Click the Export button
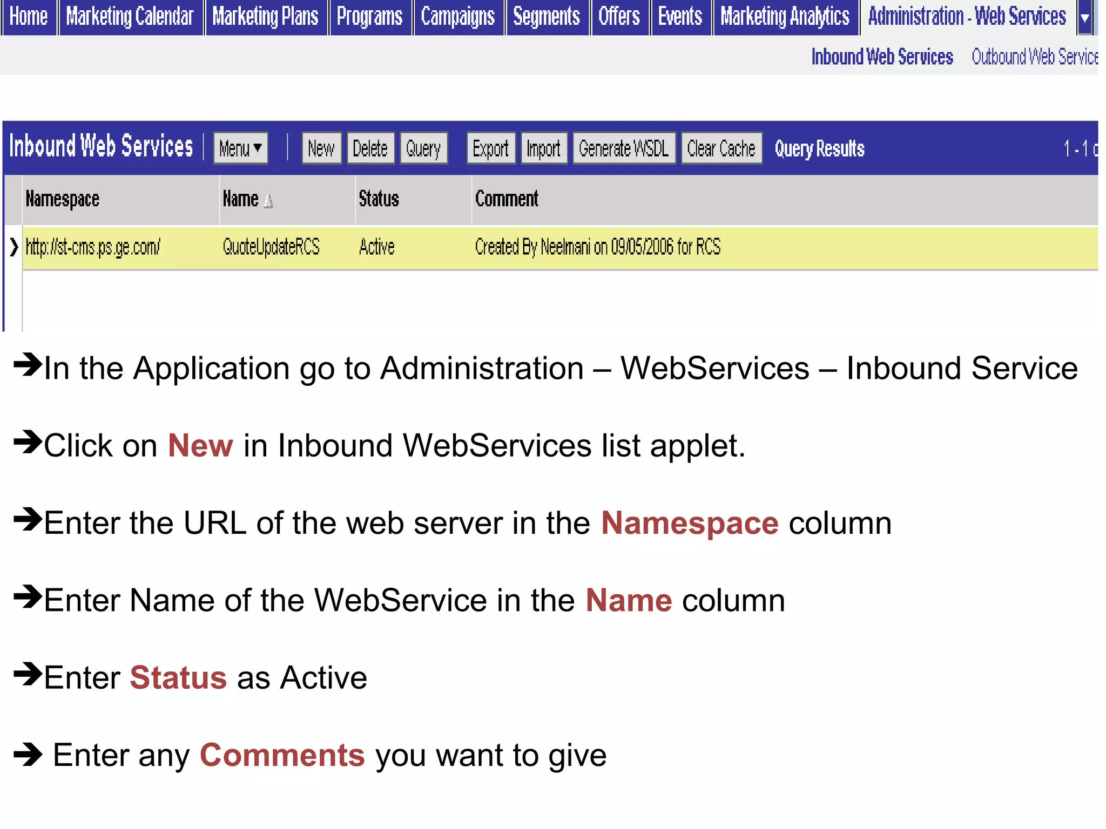Viewport: 1106px width, 829px height. (491, 148)
